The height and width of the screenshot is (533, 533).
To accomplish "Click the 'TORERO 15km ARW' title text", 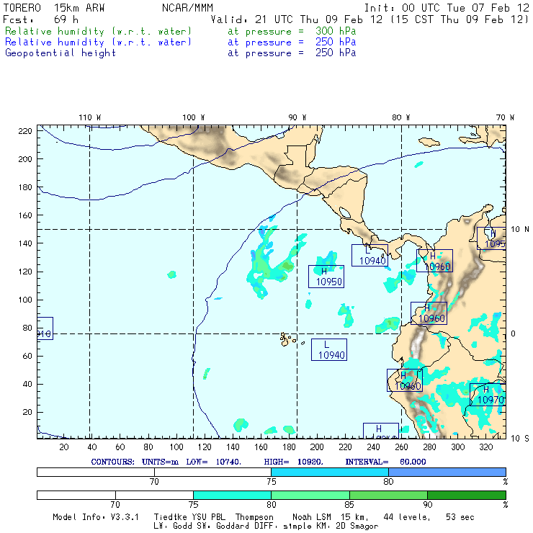I will [x=54, y=8].
